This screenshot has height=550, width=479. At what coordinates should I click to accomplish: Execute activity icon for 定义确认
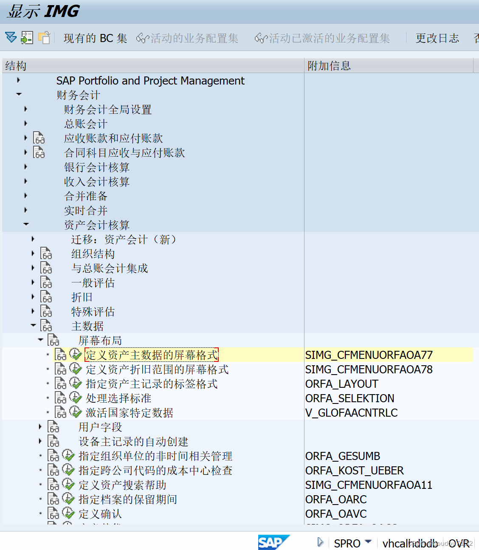pyautogui.click(x=68, y=513)
